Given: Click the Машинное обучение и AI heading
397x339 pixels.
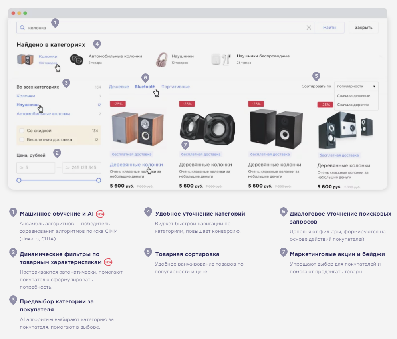Looking at the screenshot, I should tap(57, 214).
